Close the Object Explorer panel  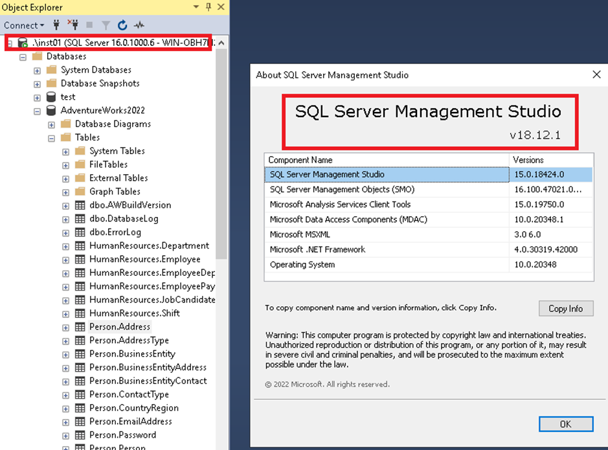(x=221, y=7)
